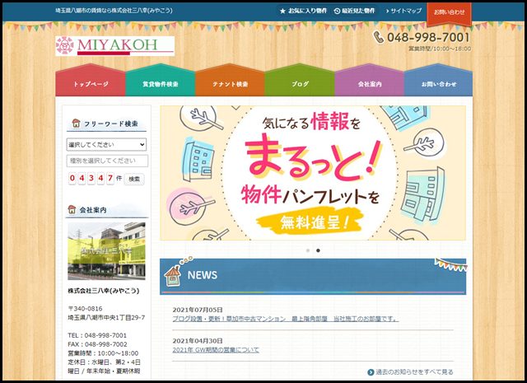The width and height of the screenshot is (527, 383).
Task: Open the ブログ tab
Action: click(300, 81)
